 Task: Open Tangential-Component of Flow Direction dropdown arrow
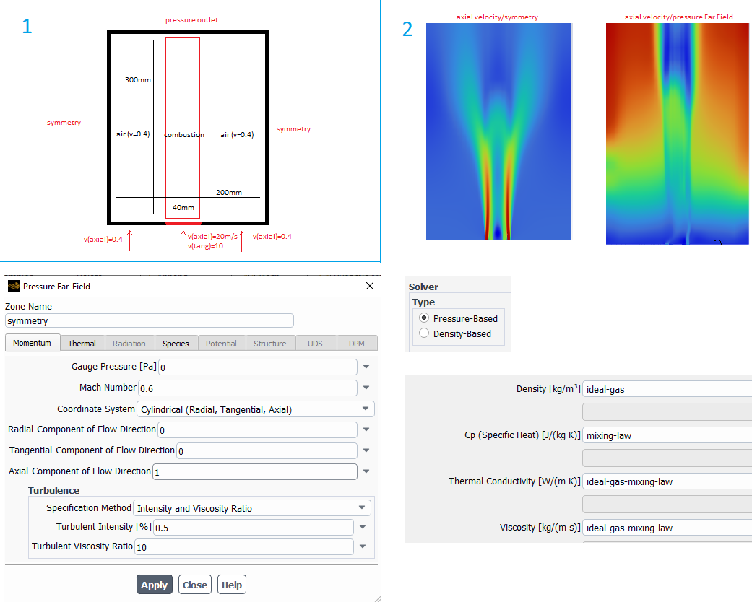pos(366,450)
